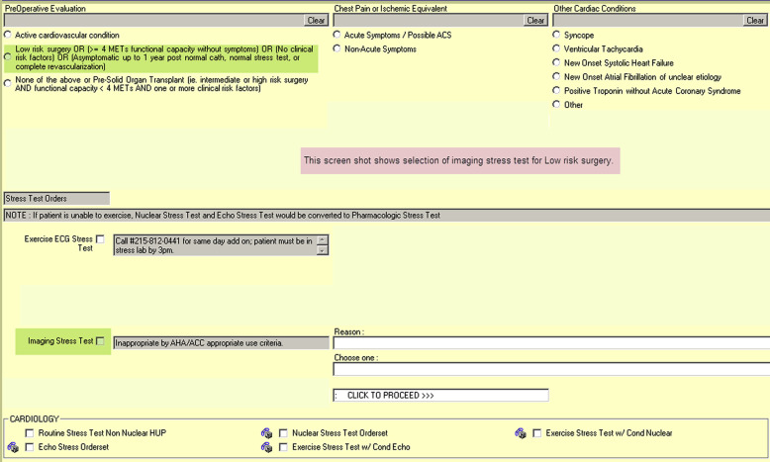Image resolution: width=770 pixels, height=462 pixels.
Task: Tick the Imaging Stress Test checkbox
Action: click(100, 341)
